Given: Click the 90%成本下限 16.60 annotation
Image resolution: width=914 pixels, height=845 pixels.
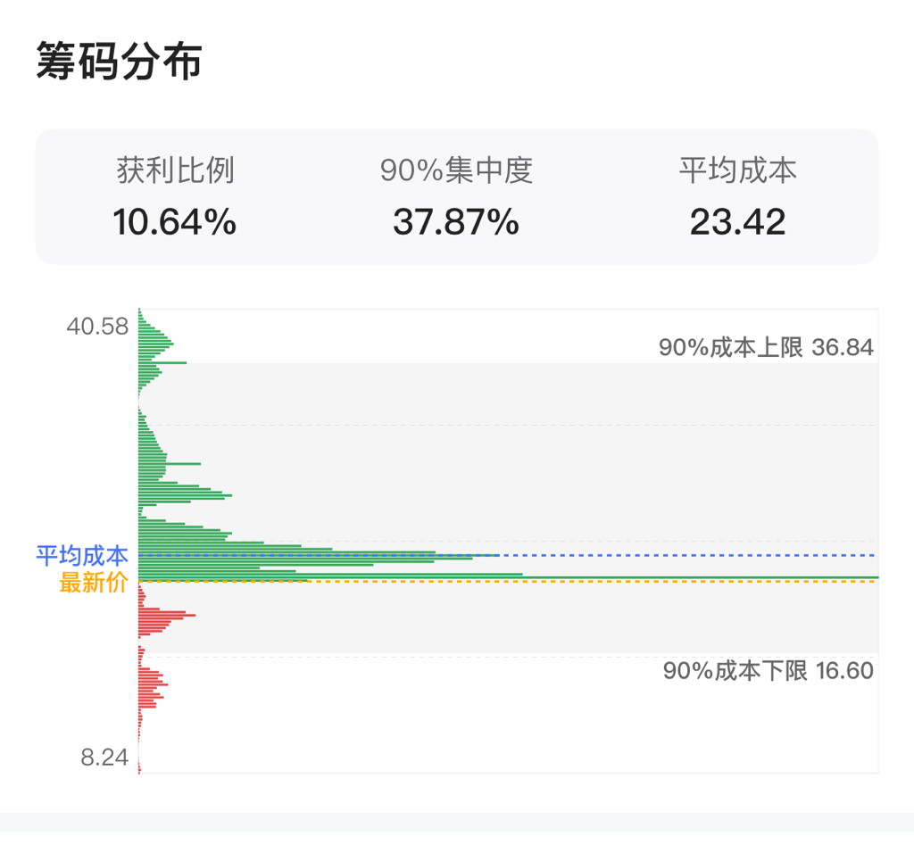Looking at the screenshot, I should point(768,671).
